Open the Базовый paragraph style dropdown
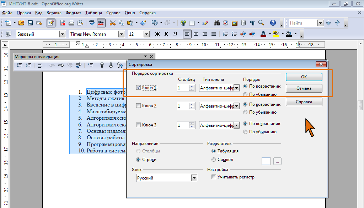The image size is (364, 208). (62, 34)
